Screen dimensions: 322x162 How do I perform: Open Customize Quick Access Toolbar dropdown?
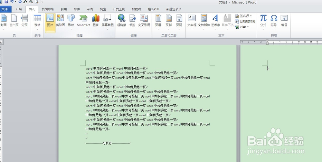point(42,2)
